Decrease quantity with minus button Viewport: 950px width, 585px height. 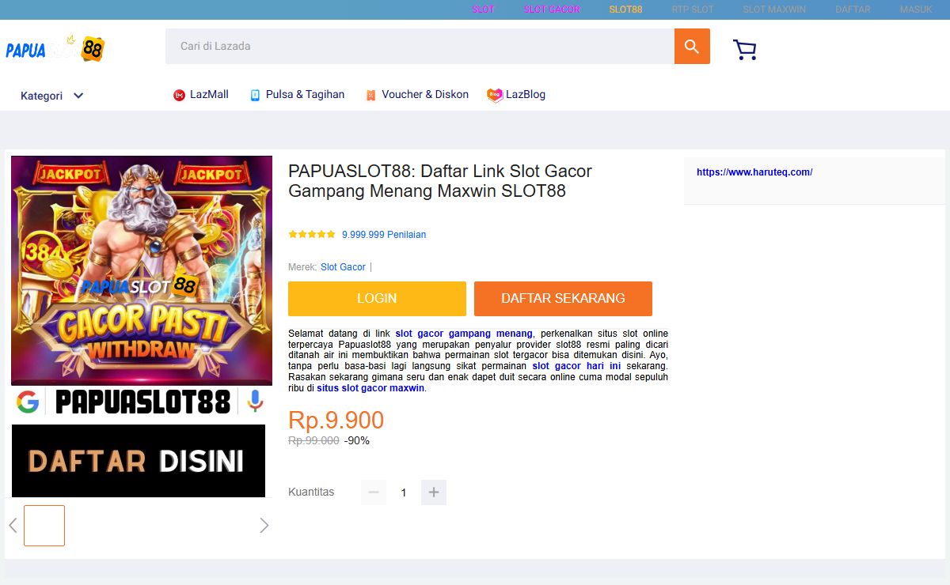coord(374,493)
